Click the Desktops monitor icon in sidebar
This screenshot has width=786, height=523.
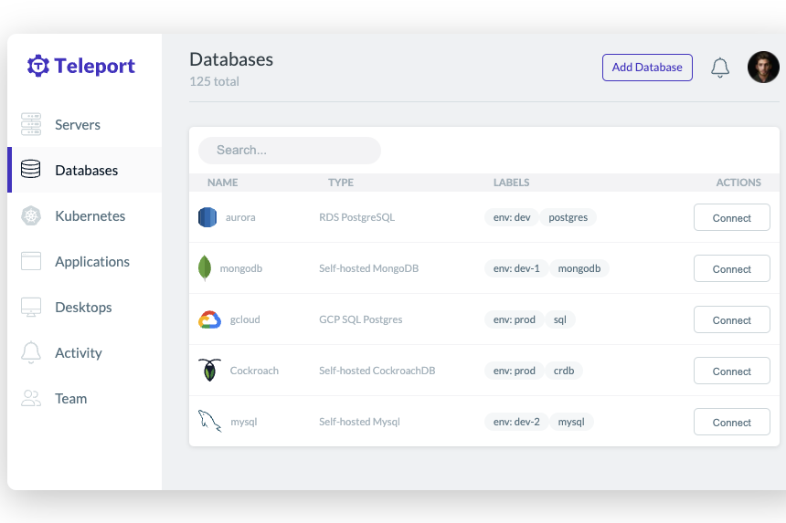coord(31,307)
